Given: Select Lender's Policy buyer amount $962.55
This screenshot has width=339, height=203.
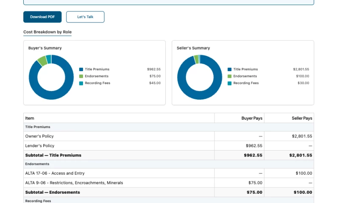Looking at the screenshot, I should tap(254, 145).
